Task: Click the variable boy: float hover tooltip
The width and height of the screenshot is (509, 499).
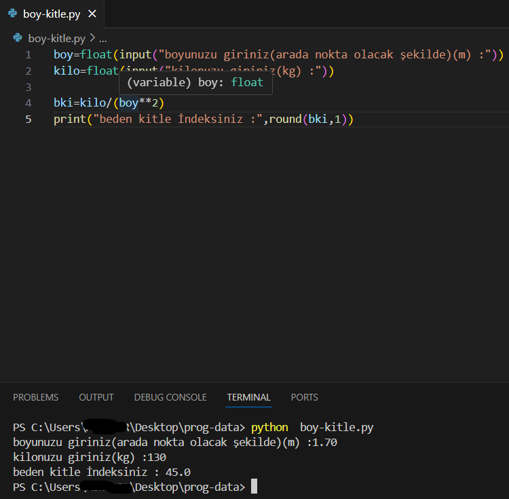Action: tap(195, 83)
